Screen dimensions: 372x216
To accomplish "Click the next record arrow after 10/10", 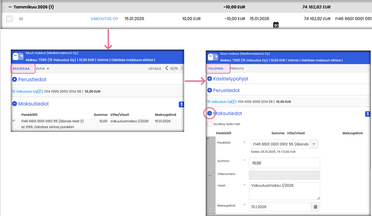I will [x=181, y=68].
